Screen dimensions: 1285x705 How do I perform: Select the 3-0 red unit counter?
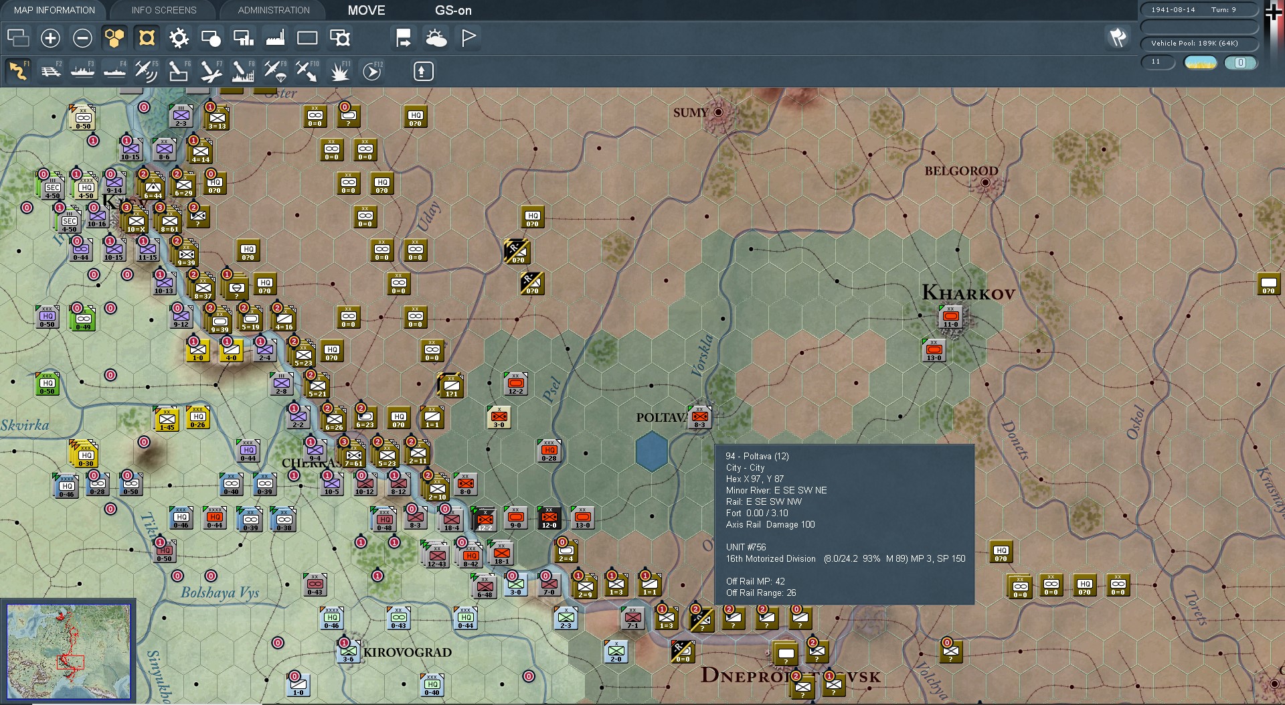point(499,417)
